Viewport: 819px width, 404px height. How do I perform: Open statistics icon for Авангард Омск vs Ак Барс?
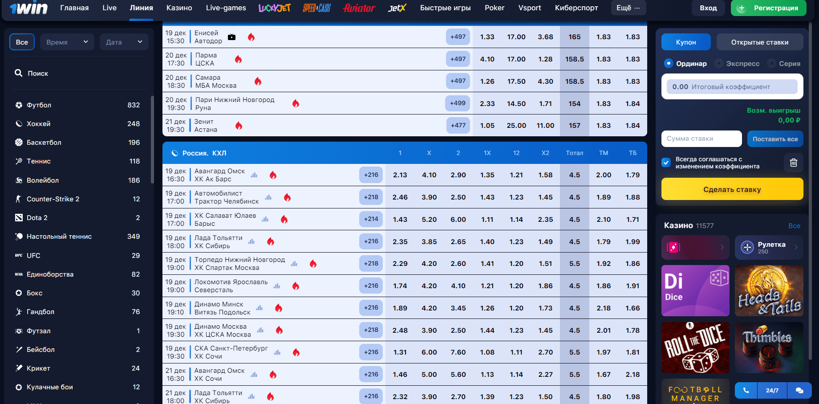254,175
